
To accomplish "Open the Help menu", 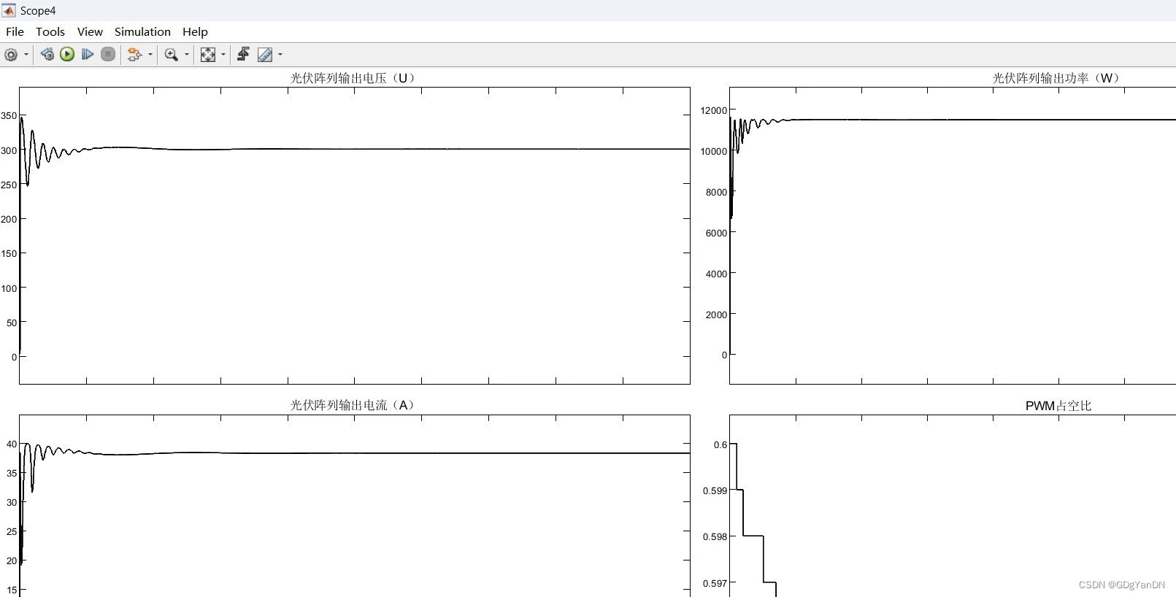I will [195, 31].
